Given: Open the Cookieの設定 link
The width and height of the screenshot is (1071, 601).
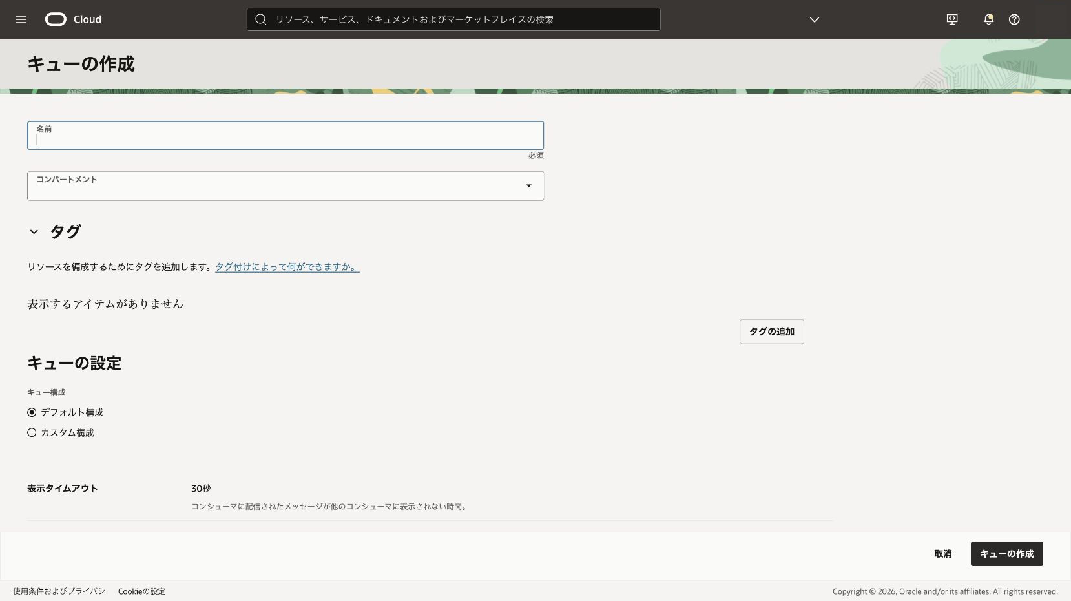Looking at the screenshot, I should [x=141, y=591].
